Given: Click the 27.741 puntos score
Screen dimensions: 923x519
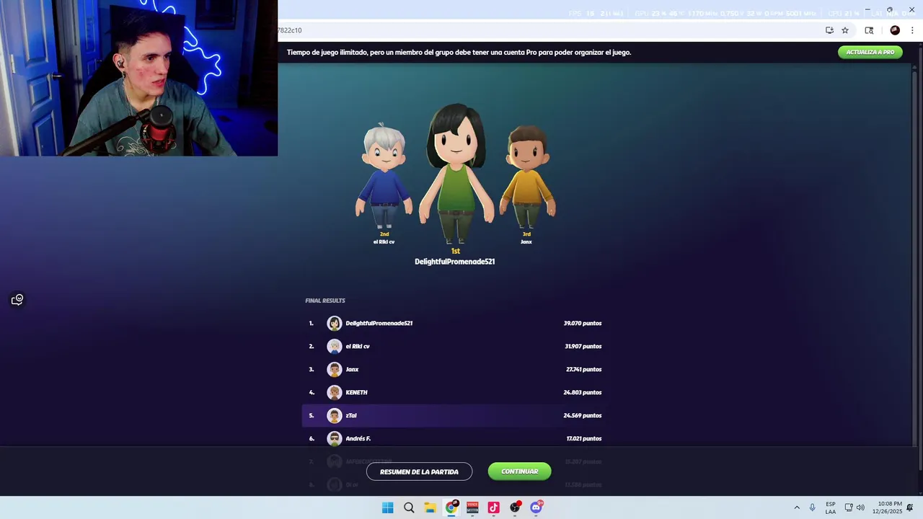Looking at the screenshot, I should pyautogui.click(x=583, y=369).
